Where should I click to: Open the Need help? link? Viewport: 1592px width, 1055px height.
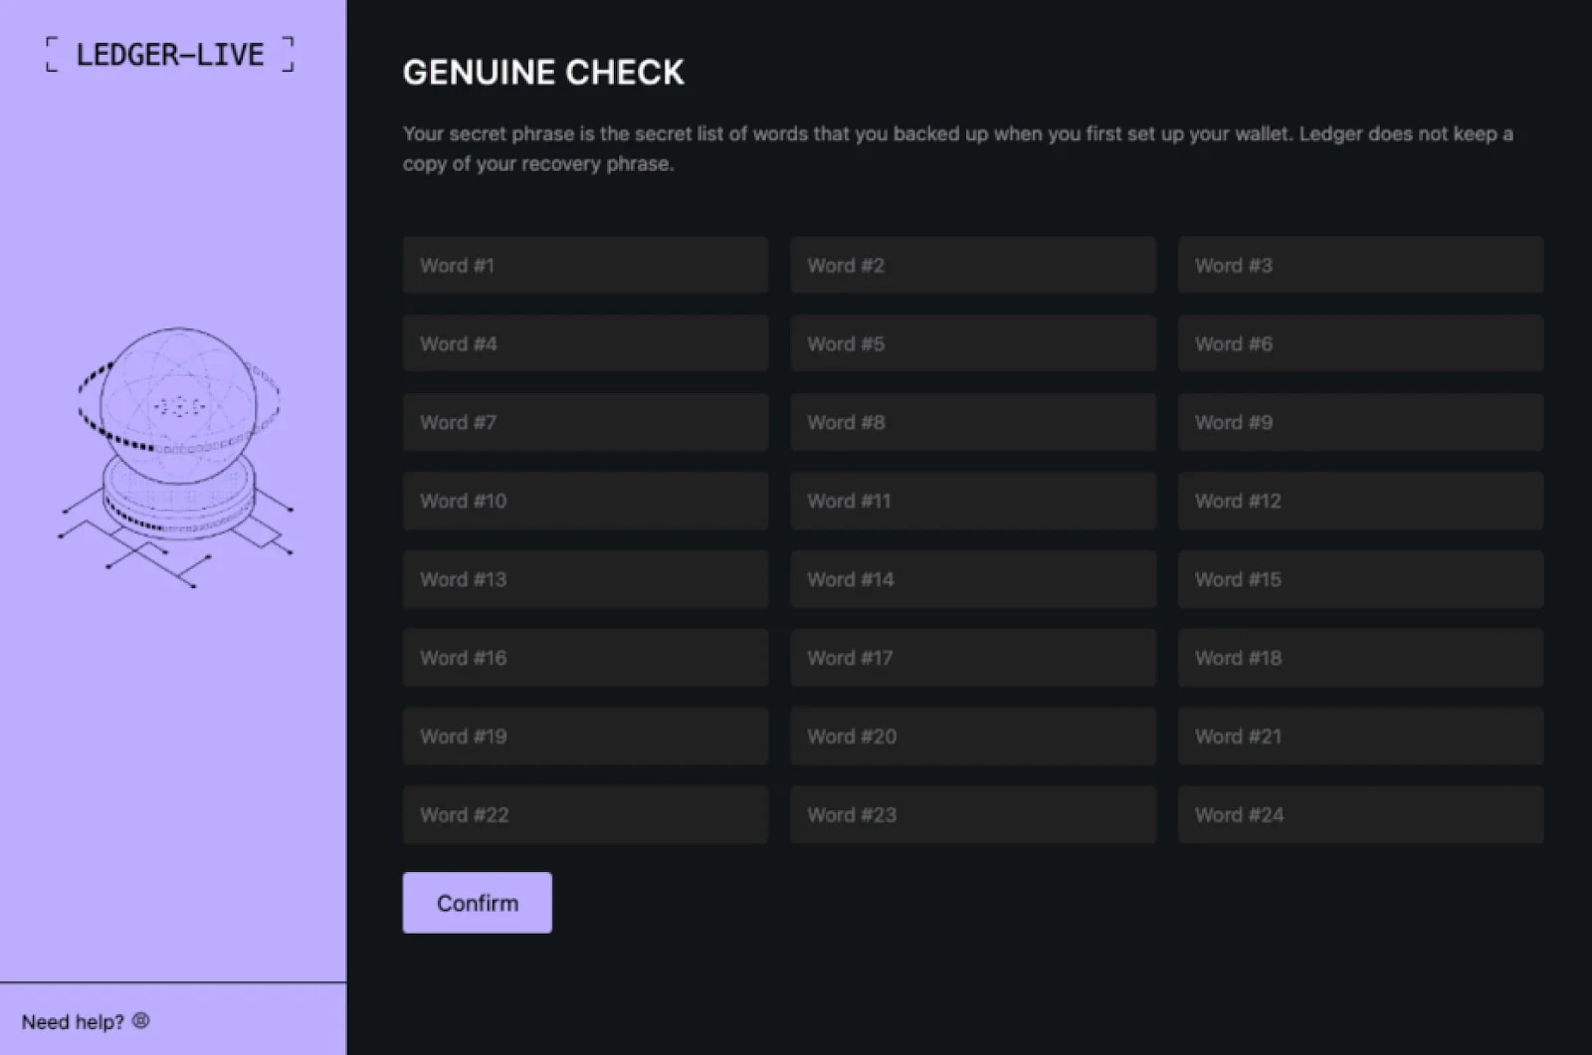click(x=73, y=1022)
